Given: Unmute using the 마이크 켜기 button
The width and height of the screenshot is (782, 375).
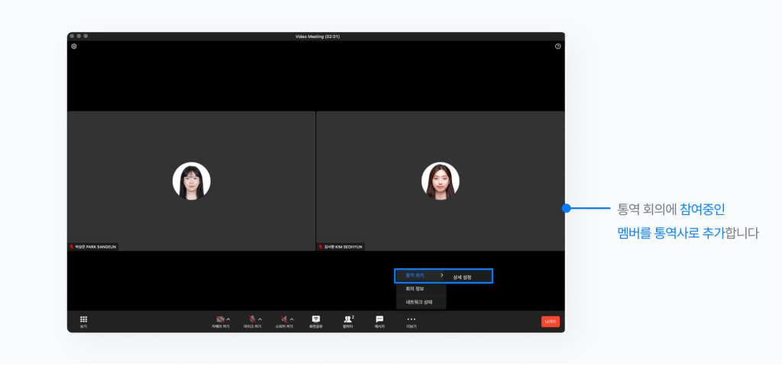Looking at the screenshot, I should point(251,319).
